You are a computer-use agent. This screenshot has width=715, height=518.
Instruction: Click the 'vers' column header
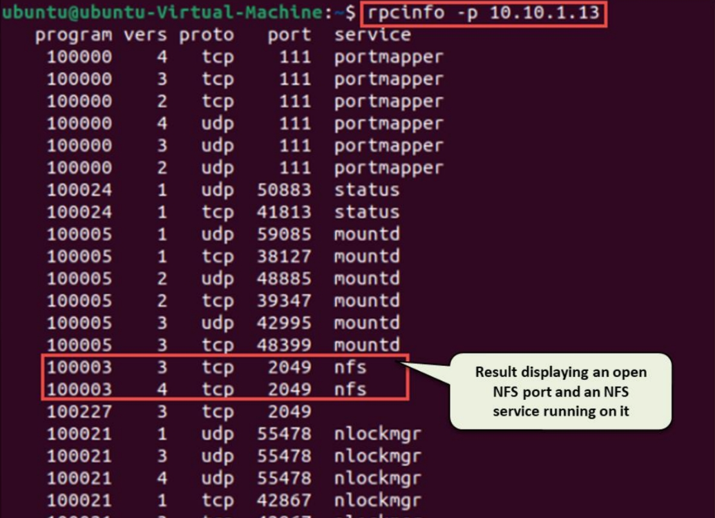pos(146,35)
